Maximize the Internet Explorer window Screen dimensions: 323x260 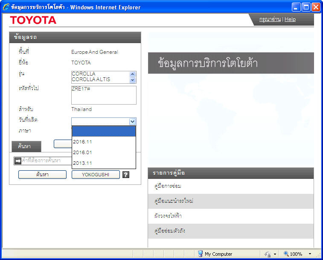click(306, 7)
